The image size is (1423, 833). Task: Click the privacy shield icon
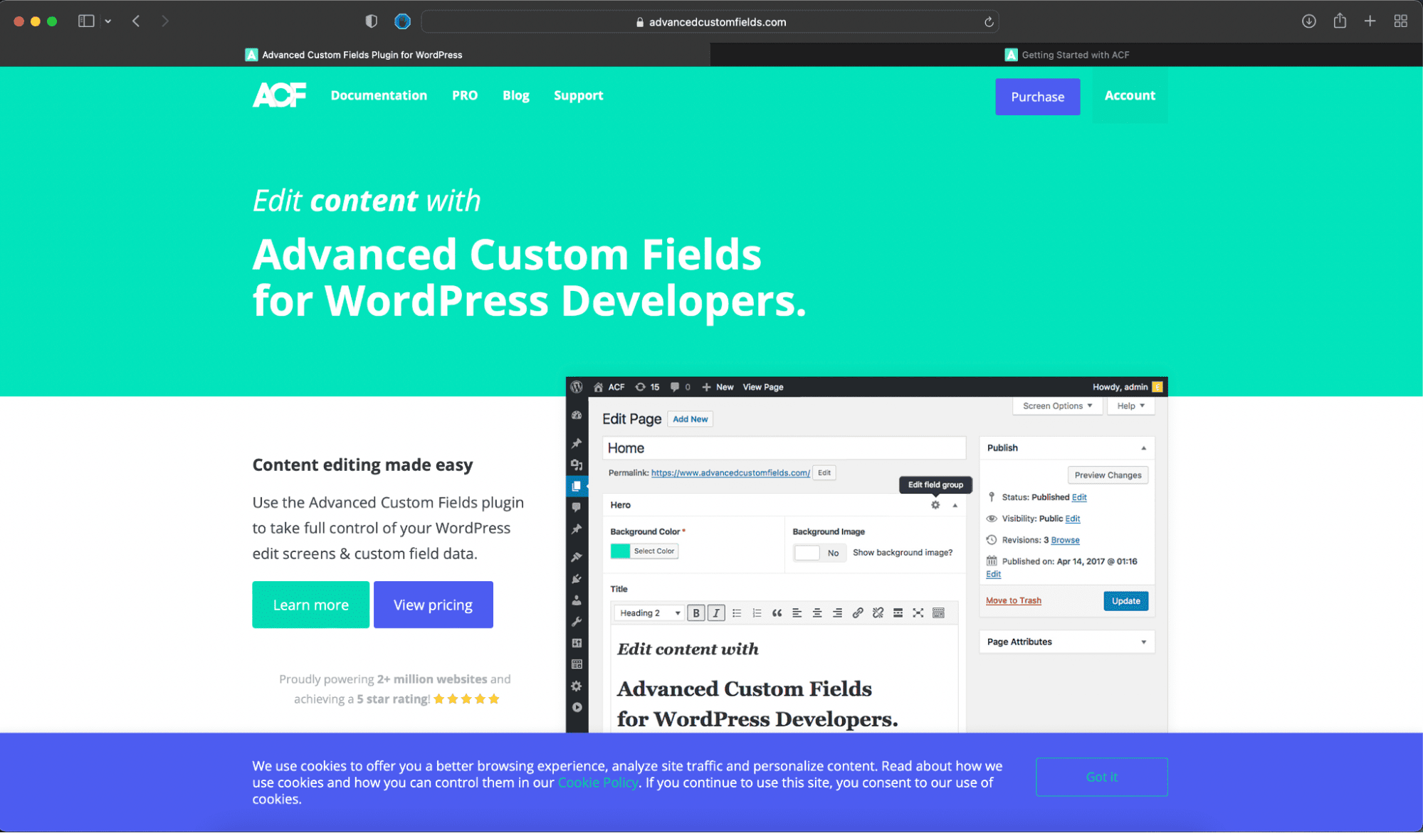pyautogui.click(x=371, y=21)
